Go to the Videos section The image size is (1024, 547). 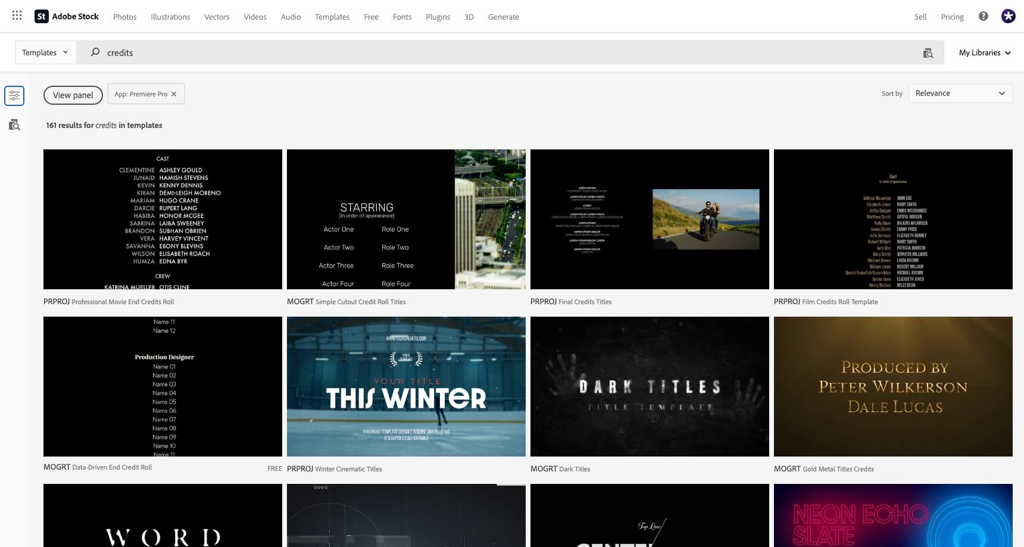[x=255, y=17]
